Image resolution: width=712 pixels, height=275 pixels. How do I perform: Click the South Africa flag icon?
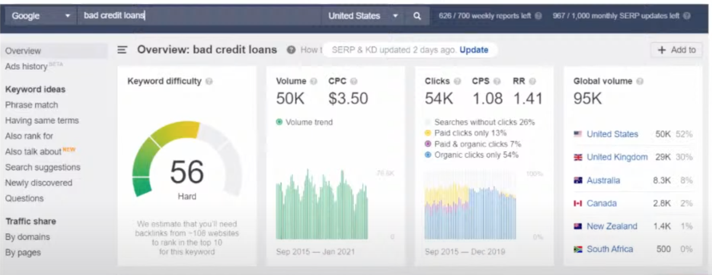(578, 249)
